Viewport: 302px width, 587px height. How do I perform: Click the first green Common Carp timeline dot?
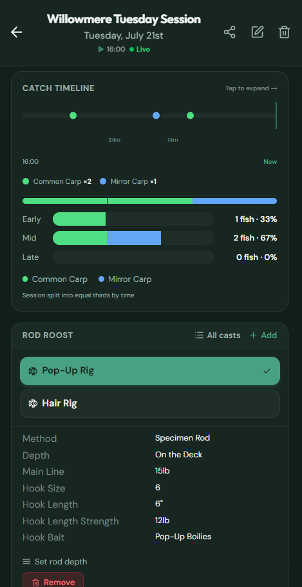pos(73,115)
